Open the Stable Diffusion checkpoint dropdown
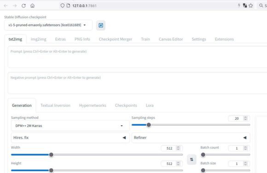The height and width of the screenshot is (173, 267). point(48,25)
